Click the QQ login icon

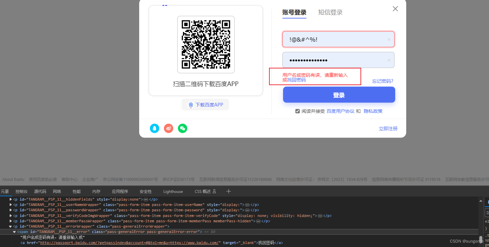tap(155, 128)
